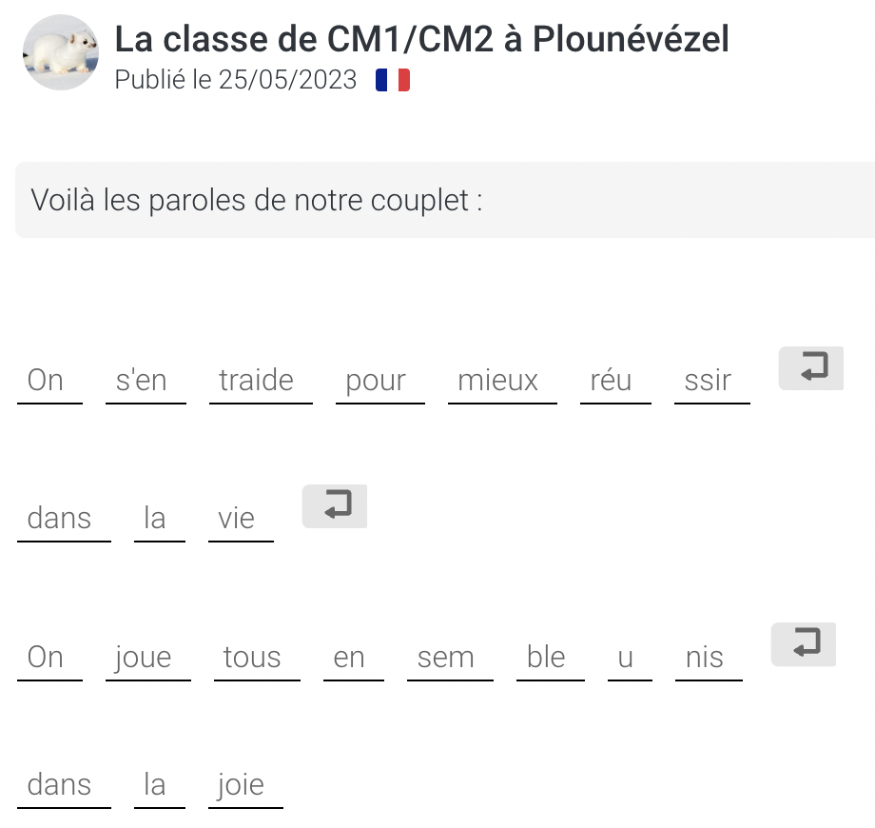Click the line-break icon after "vie"

334,506
